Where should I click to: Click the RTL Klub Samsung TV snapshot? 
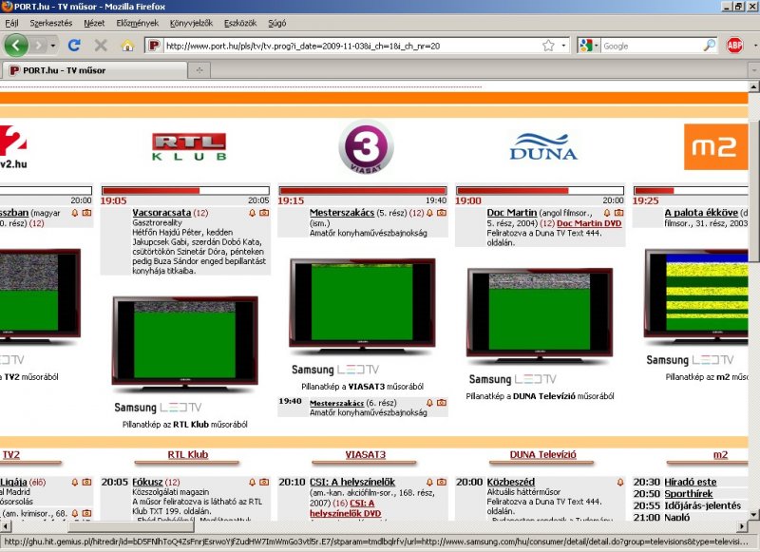pos(184,344)
